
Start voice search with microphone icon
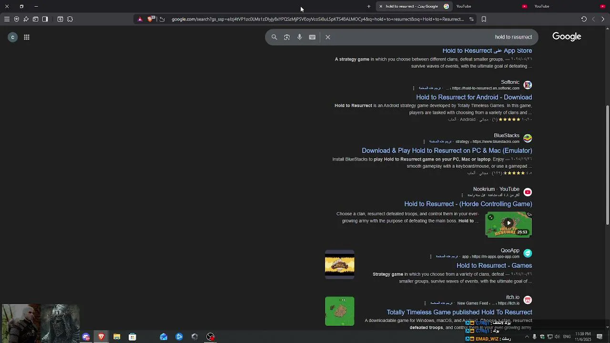tap(299, 37)
